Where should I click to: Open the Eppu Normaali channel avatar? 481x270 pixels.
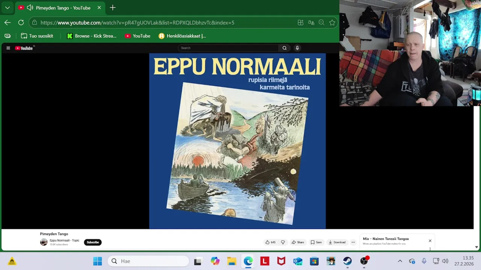coord(44,242)
